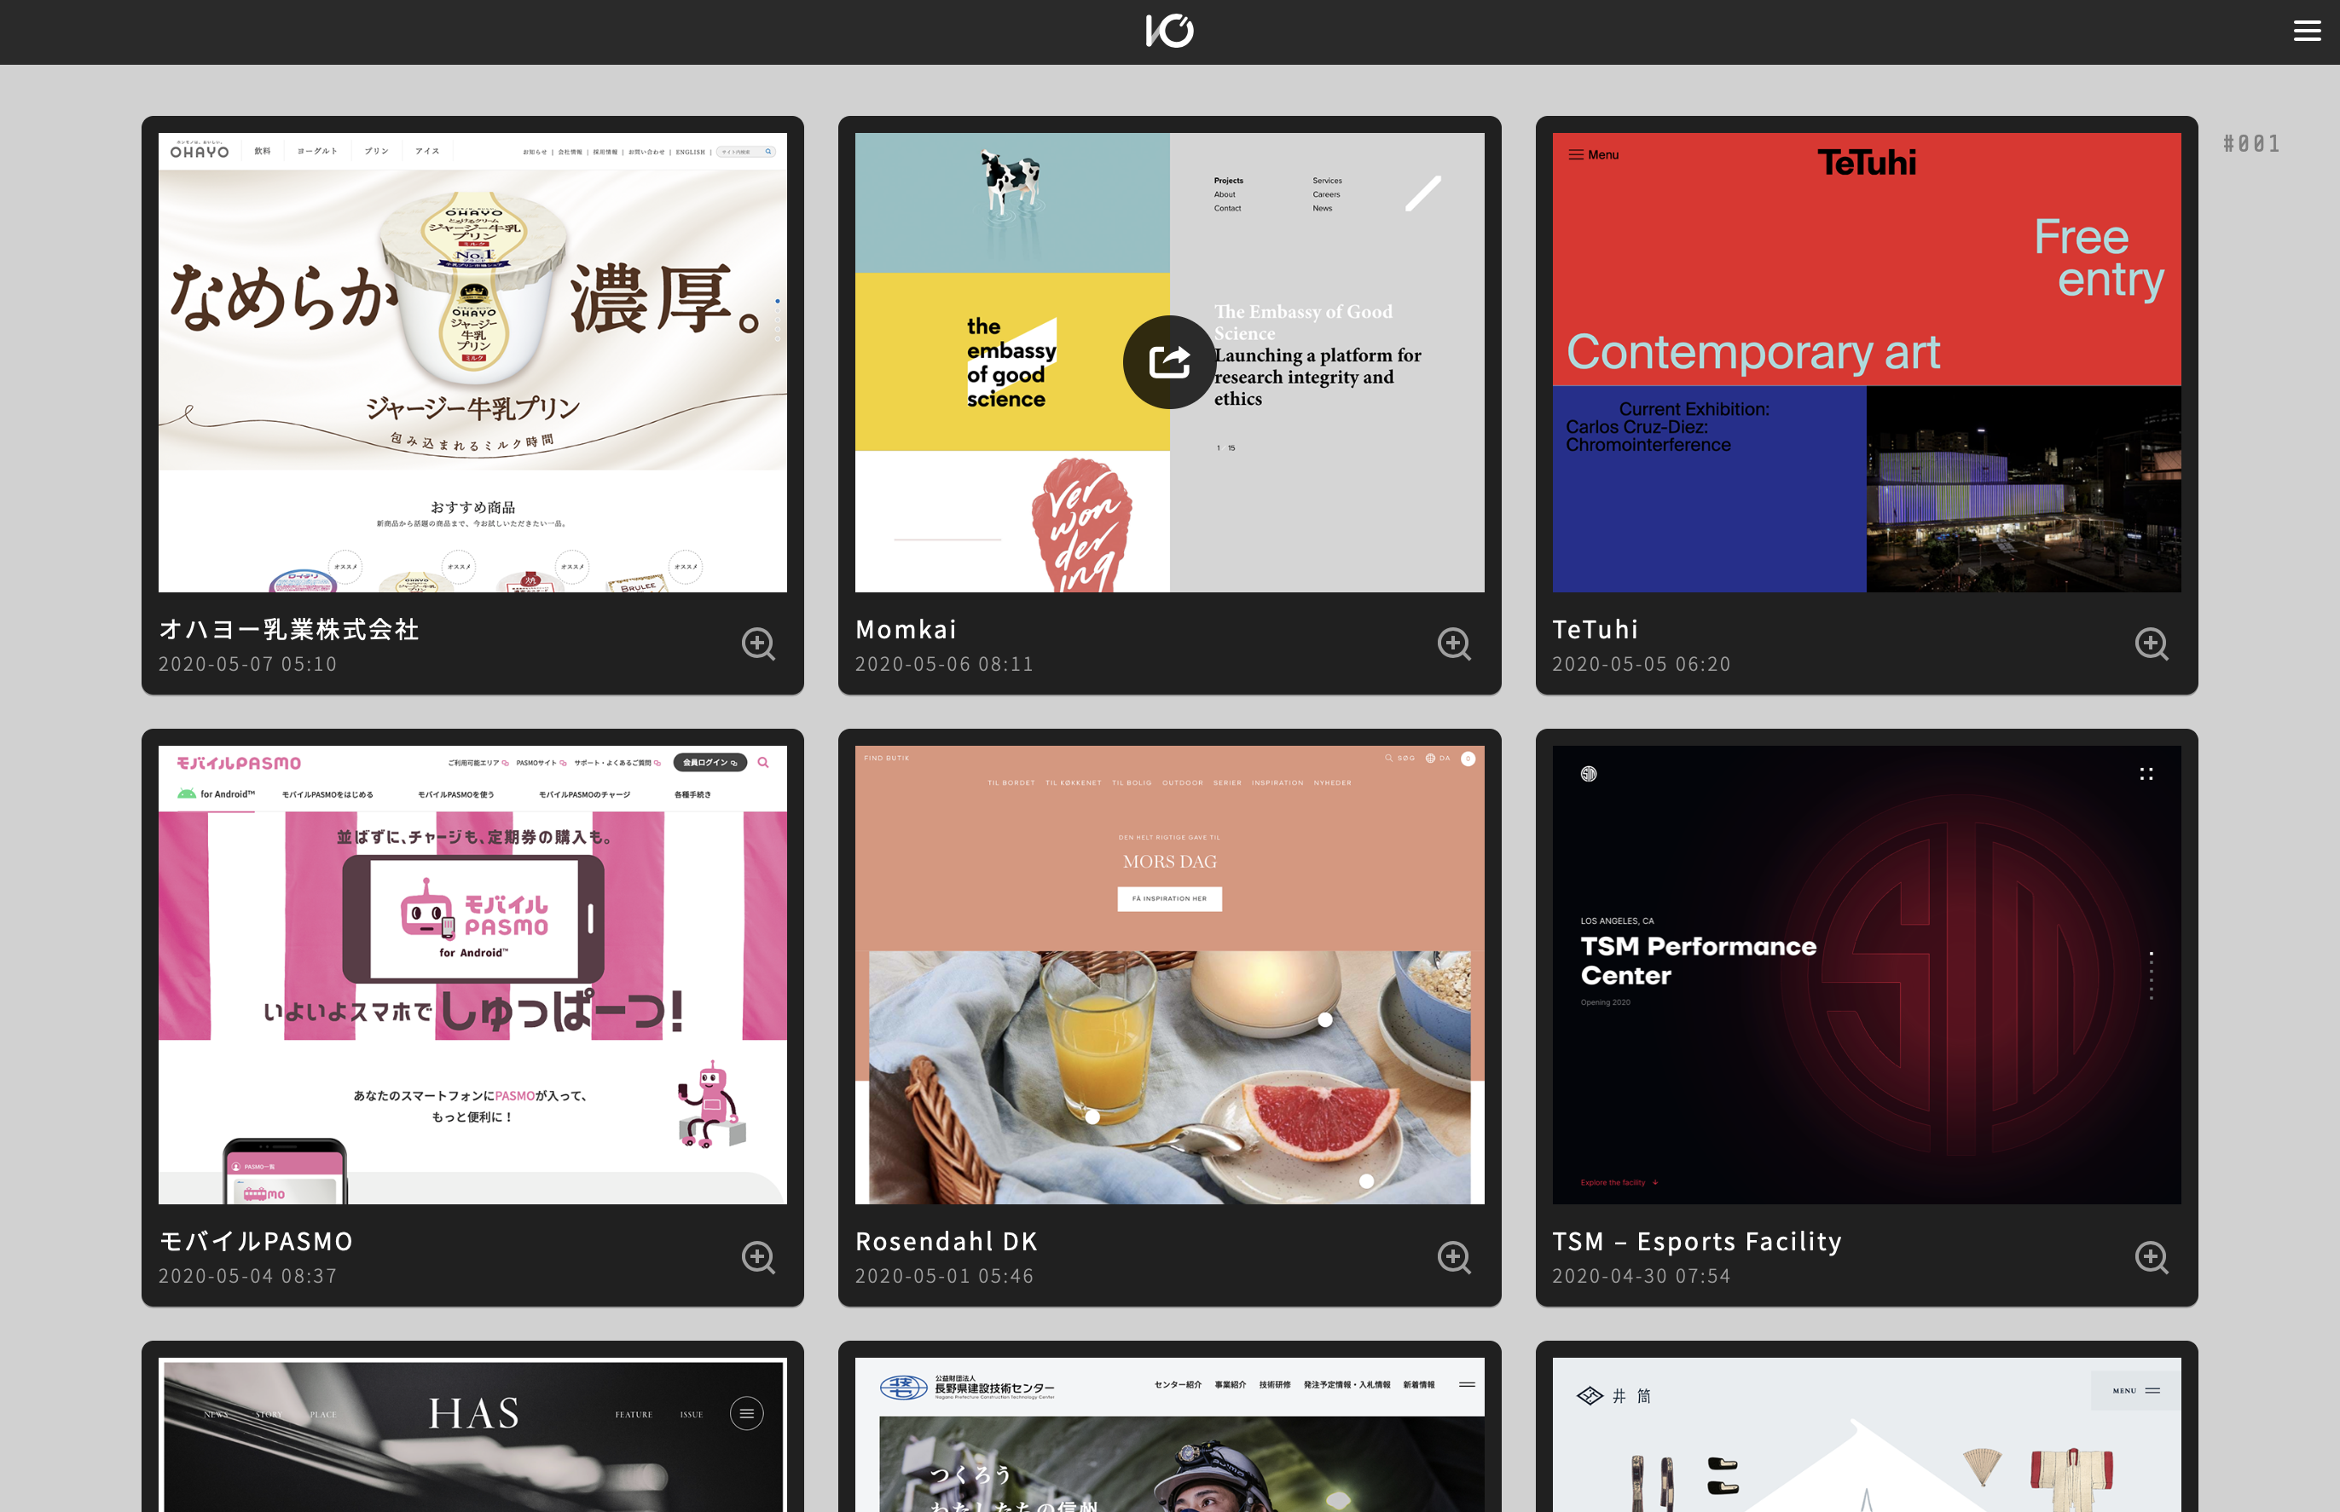
Task: Open the Rosendahl DK website thumbnail
Action: [1169, 975]
